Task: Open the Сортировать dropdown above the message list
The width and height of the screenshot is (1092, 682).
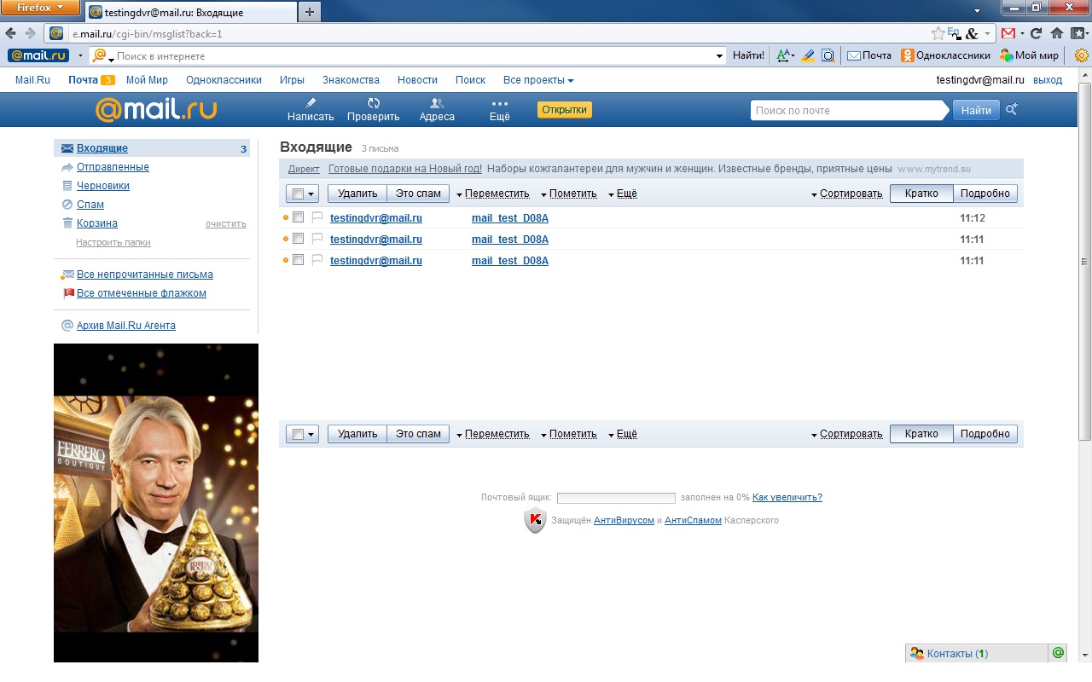Action: pyautogui.click(x=847, y=194)
